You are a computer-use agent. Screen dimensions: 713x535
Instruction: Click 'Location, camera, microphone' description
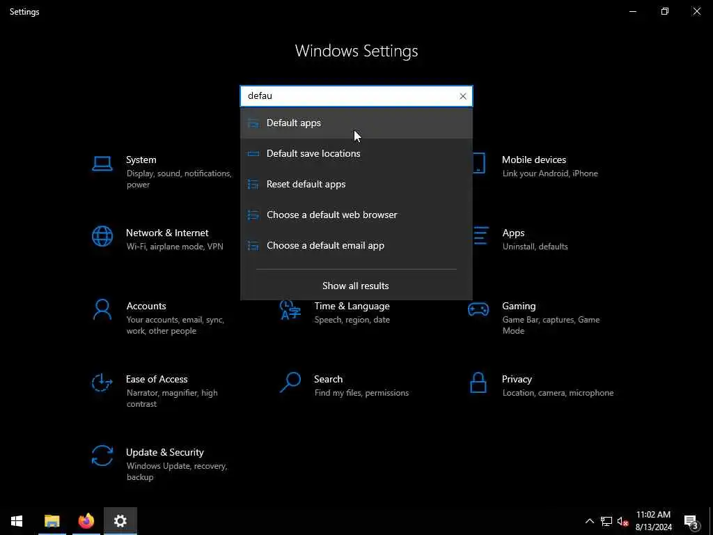coord(558,393)
